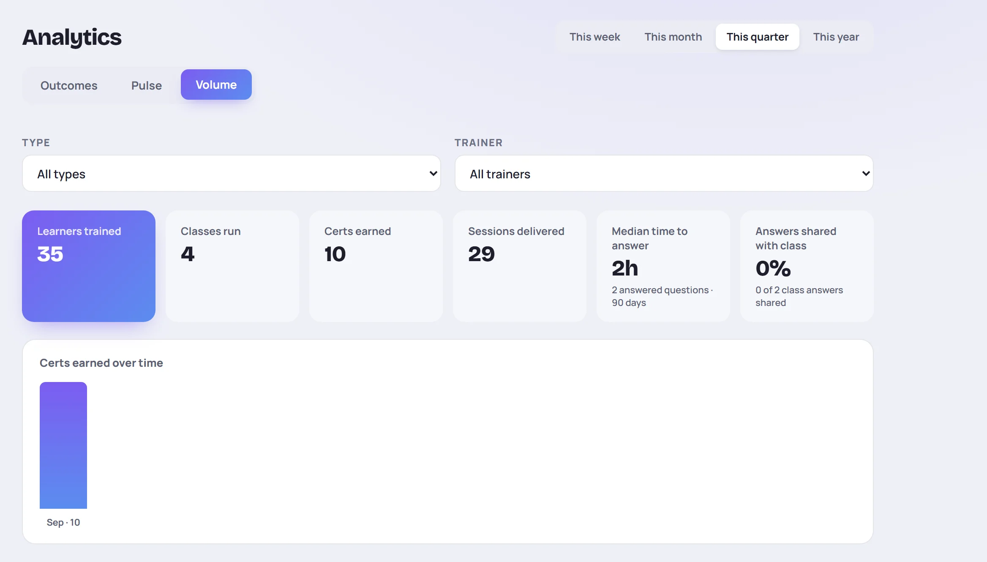Image resolution: width=987 pixels, height=562 pixels.
Task: Click the TRAINER filter label
Action: pyautogui.click(x=479, y=143)
